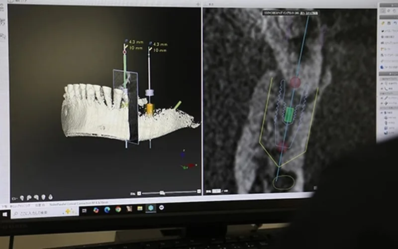The height and width of the screenshot is (249, 398).
Task: Click the second icon in the top panel row
Action: click(x=389, y=10)
